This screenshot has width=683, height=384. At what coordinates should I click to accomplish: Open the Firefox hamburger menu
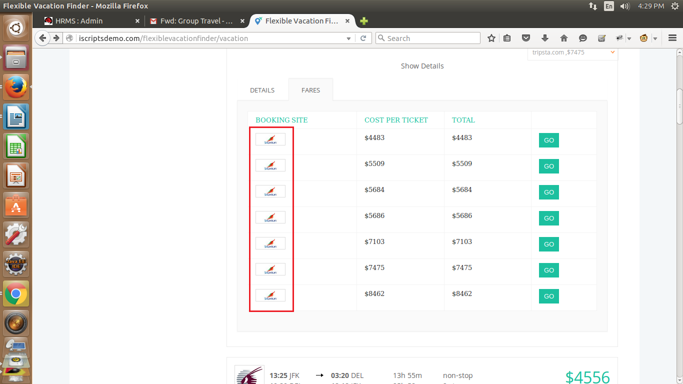click(x=672, y=38)
